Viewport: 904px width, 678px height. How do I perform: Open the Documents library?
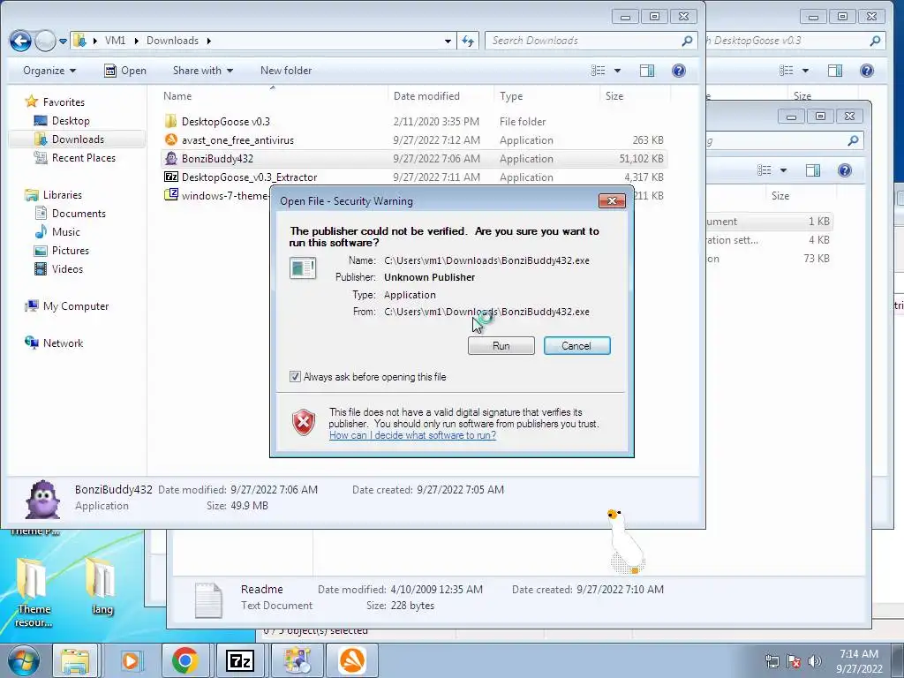(x=79, y=214)
